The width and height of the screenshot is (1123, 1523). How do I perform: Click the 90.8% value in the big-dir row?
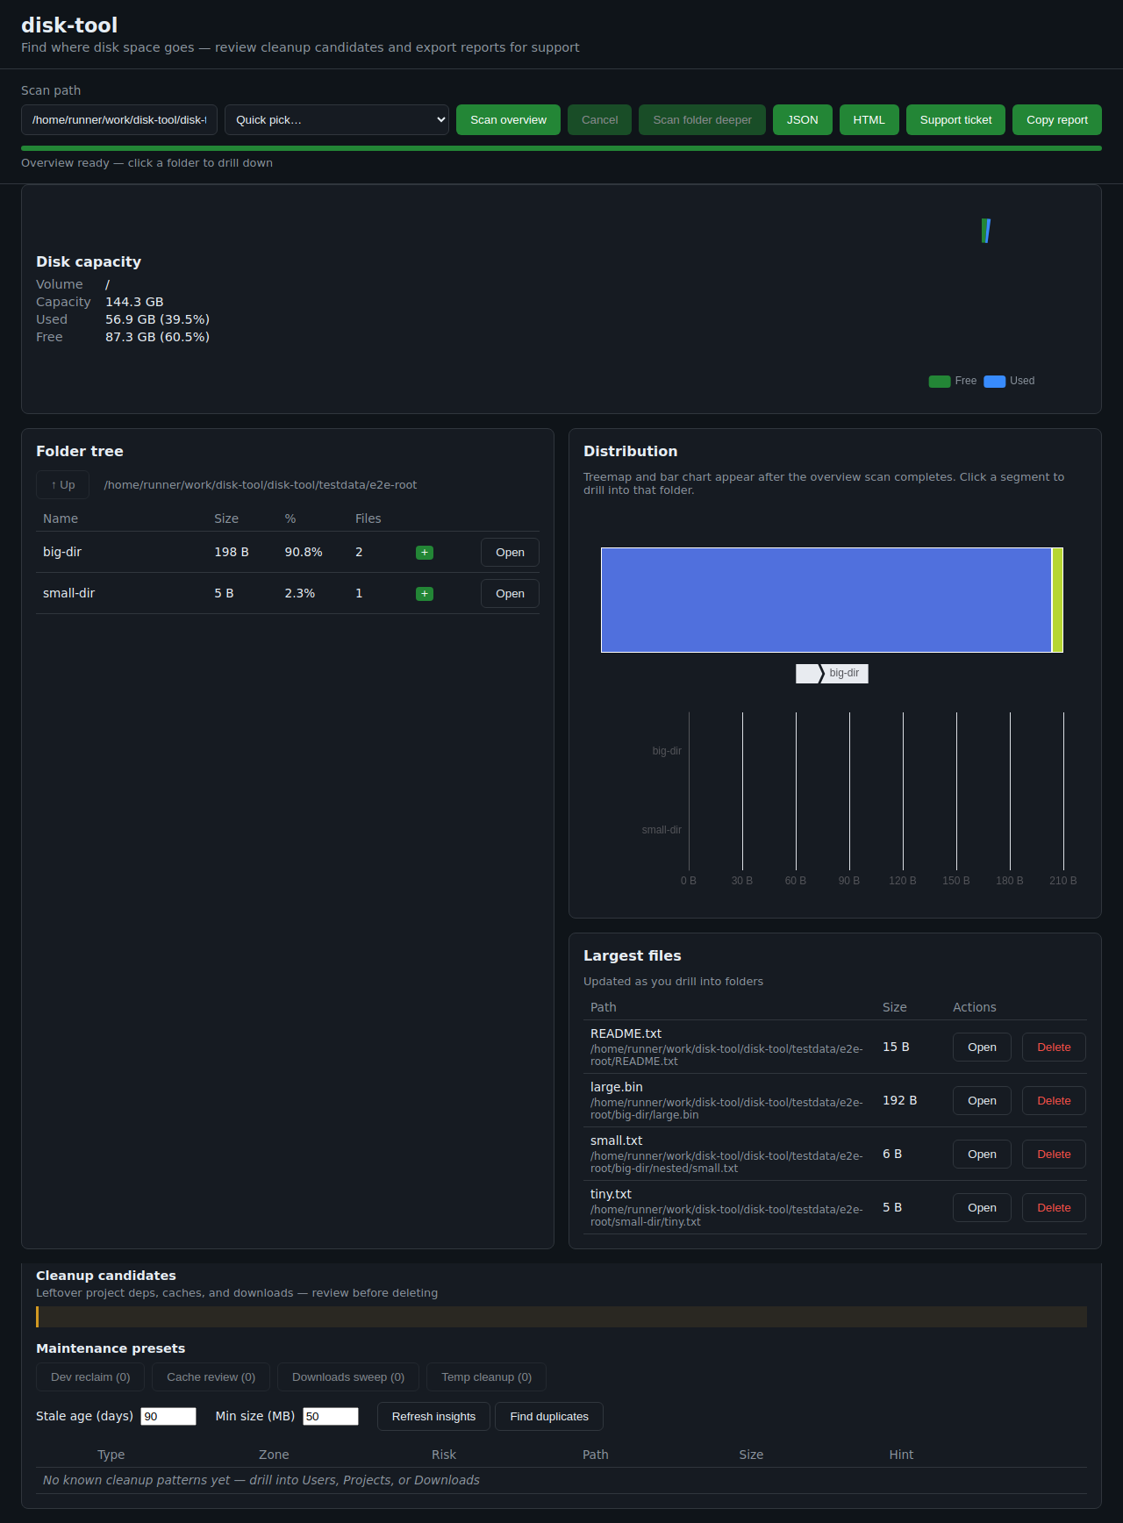tap(304, 552)
